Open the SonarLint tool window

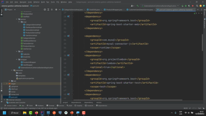(x=89, y=105)
